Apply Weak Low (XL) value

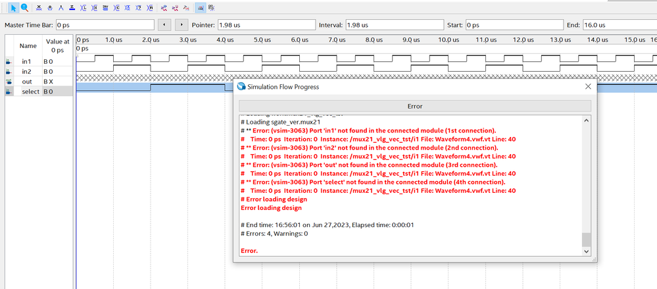tap(84, 8)
